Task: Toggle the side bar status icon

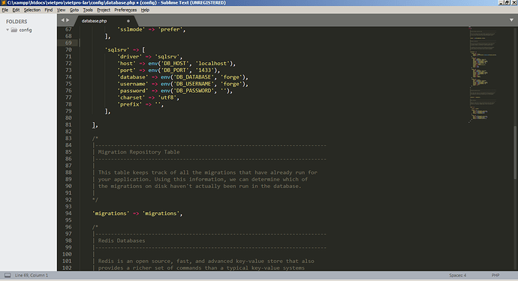Action: [x=8, y=275]
